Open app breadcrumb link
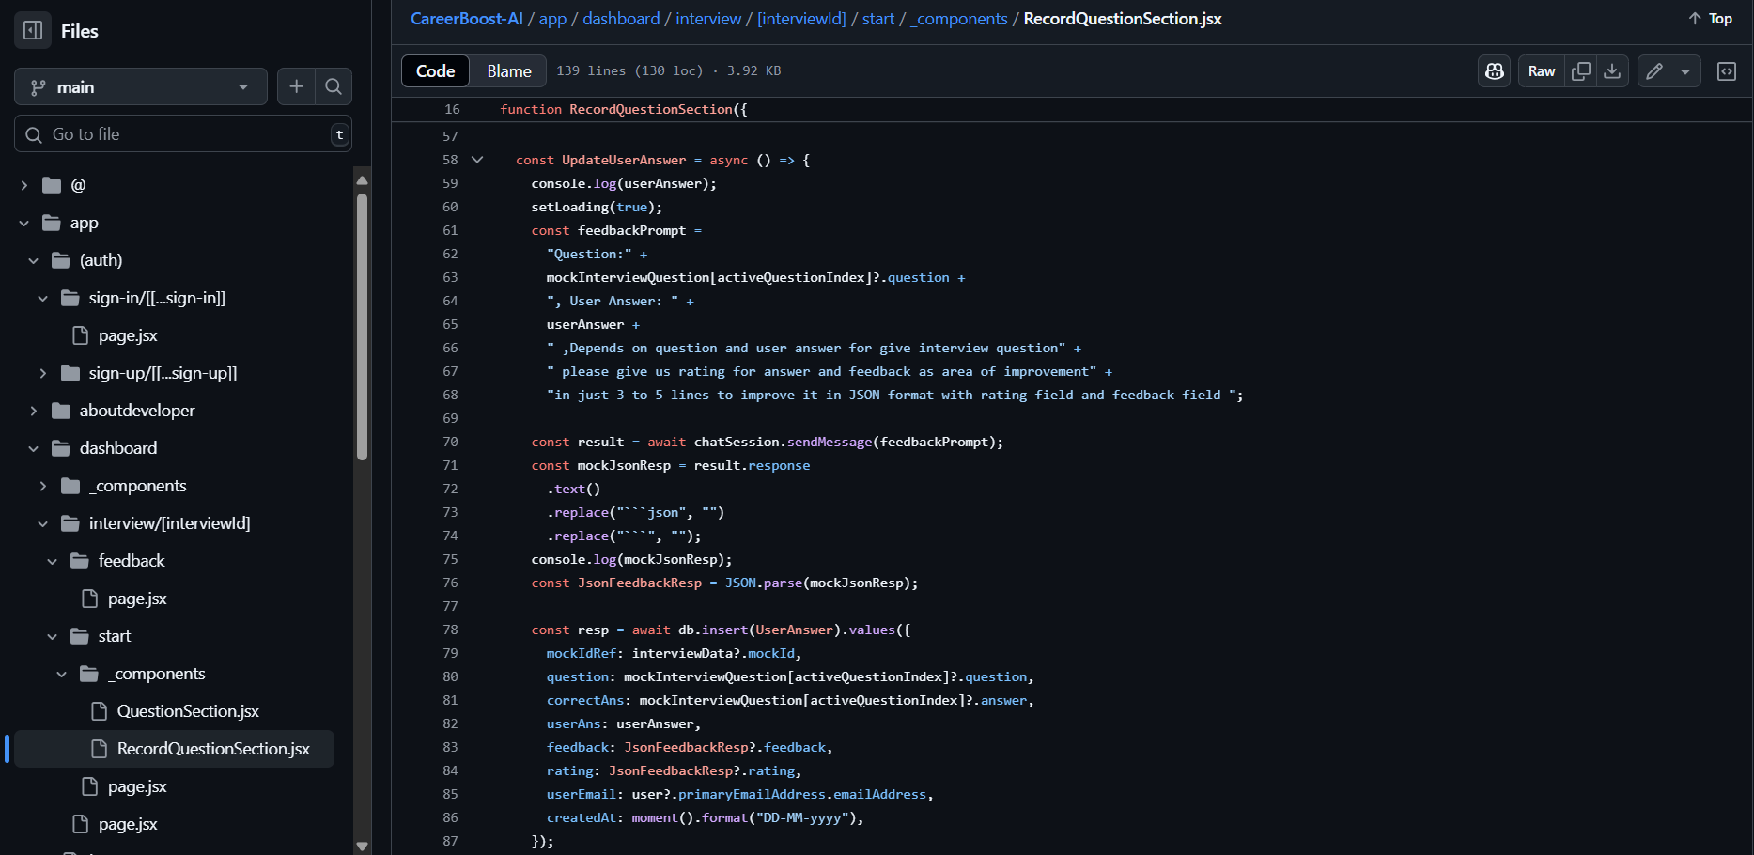The height and width of the screenshot is (855, 1754). click(552, 19)
